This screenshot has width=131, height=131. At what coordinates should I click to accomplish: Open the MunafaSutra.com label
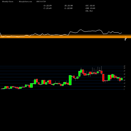click(25, 2)
